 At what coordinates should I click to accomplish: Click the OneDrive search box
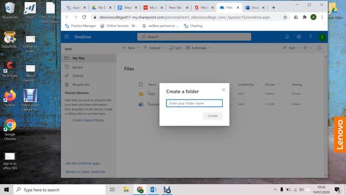[194, 37]
